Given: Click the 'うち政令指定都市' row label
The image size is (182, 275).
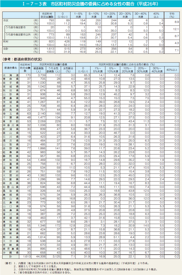Looking at the screenshot, I should (16, 27).
